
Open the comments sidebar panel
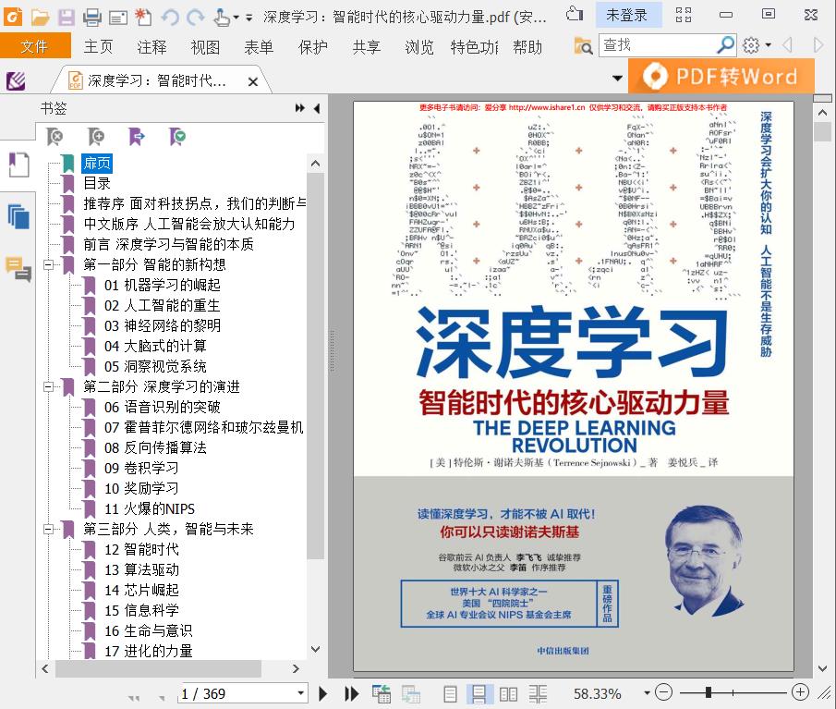click(x=18, y=268)
